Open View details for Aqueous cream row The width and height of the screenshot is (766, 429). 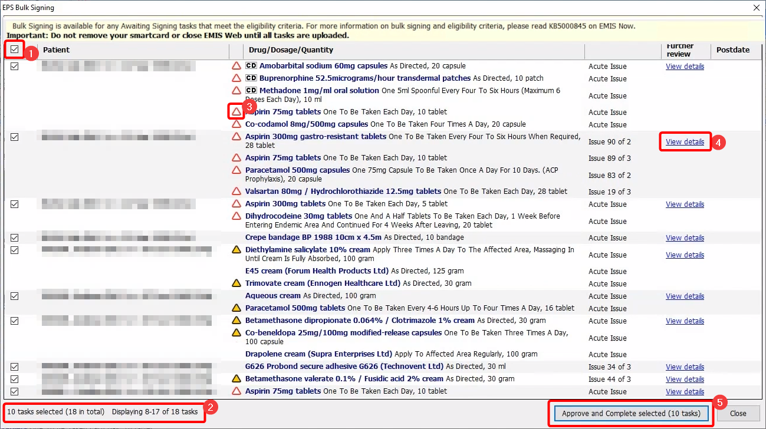click(x=685, y=296)
